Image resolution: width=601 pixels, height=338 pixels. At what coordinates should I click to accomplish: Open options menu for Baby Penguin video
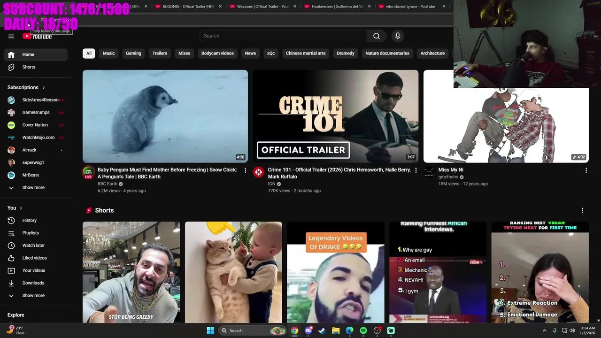(x=245, y=170)
